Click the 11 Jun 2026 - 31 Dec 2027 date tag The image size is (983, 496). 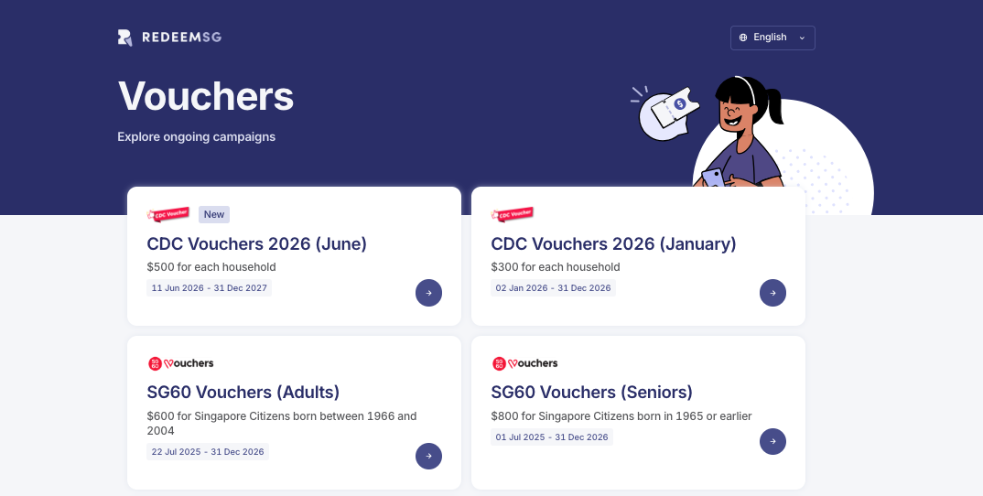pos(209,288)
